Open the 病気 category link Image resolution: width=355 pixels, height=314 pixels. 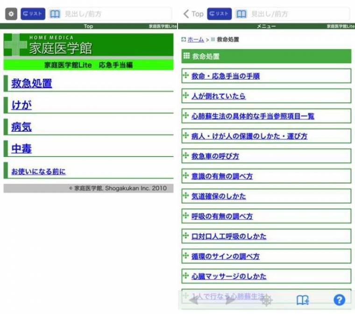click(x=21, y=127)
